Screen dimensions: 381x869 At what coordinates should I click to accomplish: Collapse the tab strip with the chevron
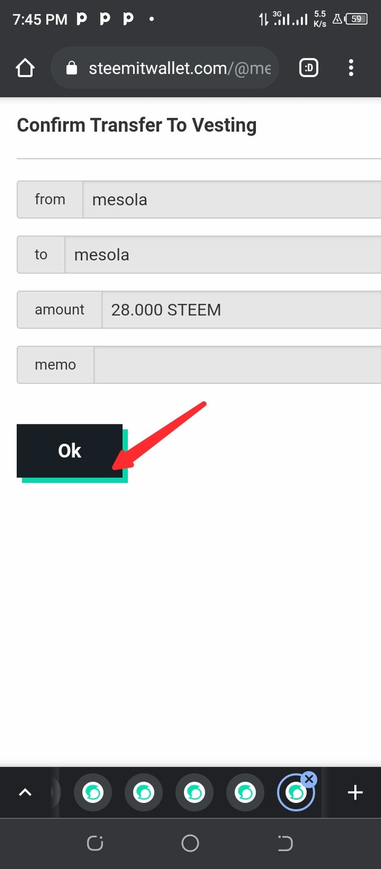pyautogui.click(x=25, y=792)
